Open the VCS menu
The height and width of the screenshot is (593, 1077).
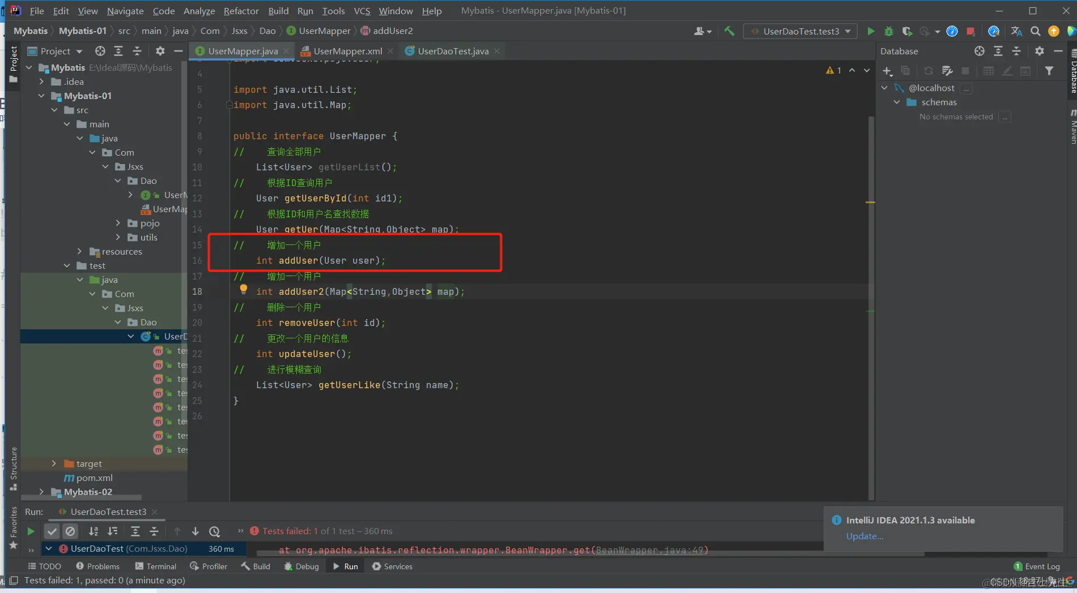click(x=361, y=11)
